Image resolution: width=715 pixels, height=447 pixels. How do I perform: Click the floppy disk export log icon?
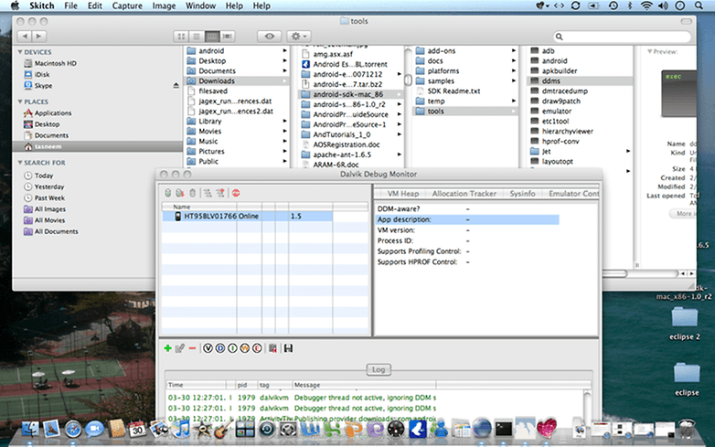[288, 348]
